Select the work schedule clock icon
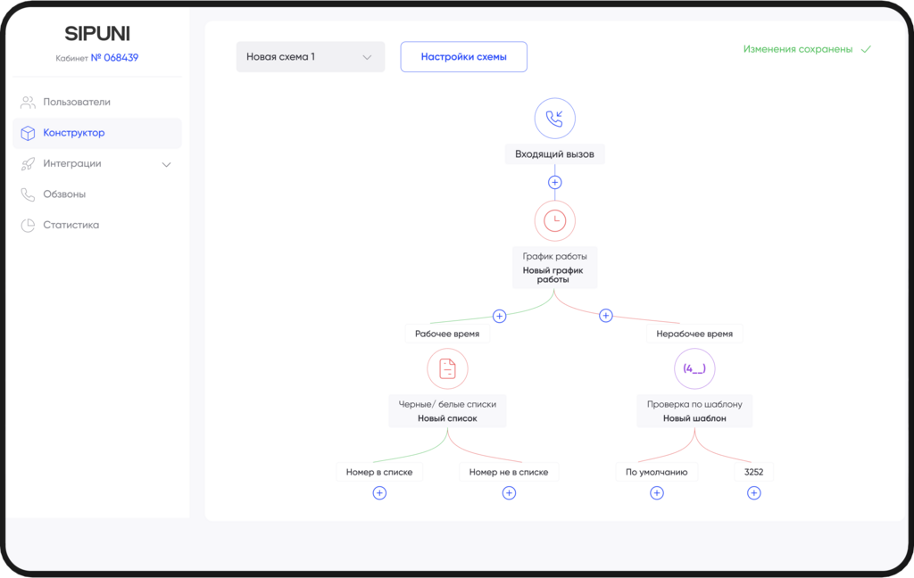This screenshot has width=914, height=578. pos(554,221)
